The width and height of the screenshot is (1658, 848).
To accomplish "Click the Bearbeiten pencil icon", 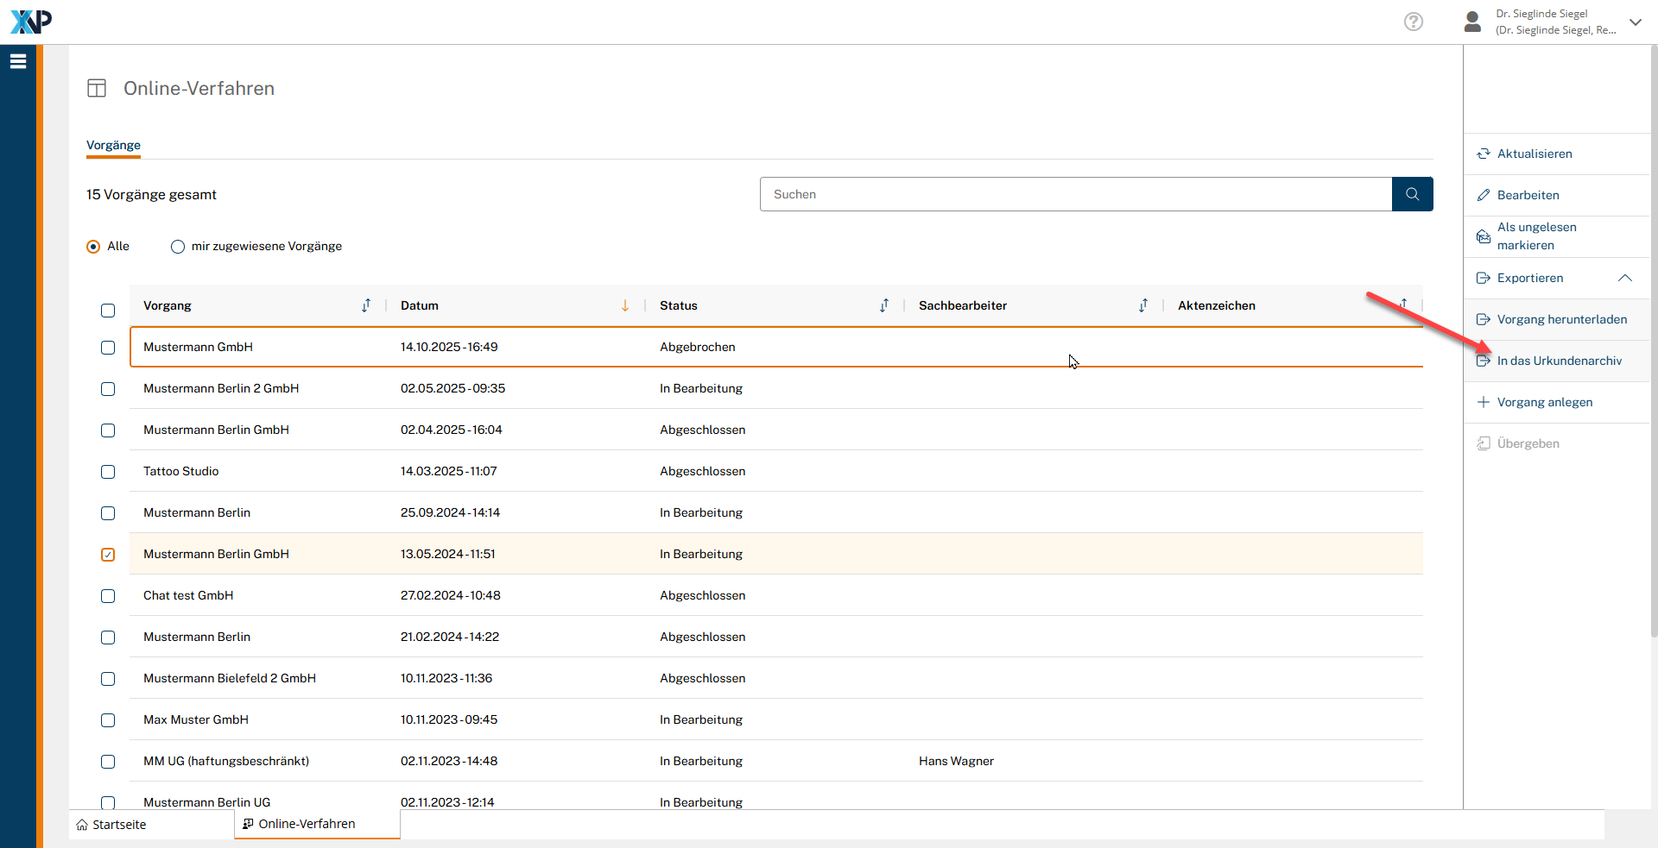I will tap(1483, 195).
